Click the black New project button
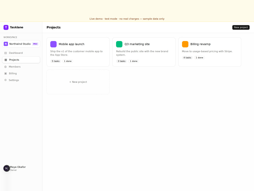254x191 pixels. coord(241,27)
